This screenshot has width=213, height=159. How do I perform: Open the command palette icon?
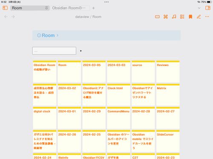(x=166, y=17)
